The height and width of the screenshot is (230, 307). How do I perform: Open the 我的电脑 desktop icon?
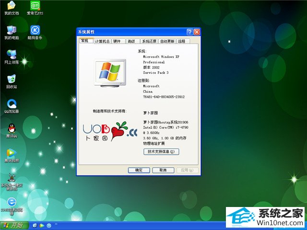coord(12,32)
